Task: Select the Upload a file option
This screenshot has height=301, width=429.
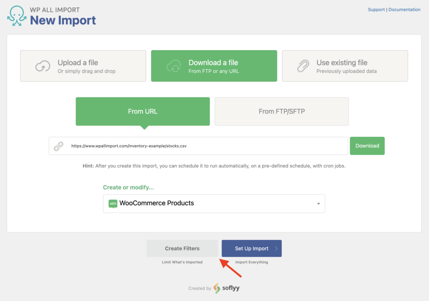Action: tap(83, 66)
